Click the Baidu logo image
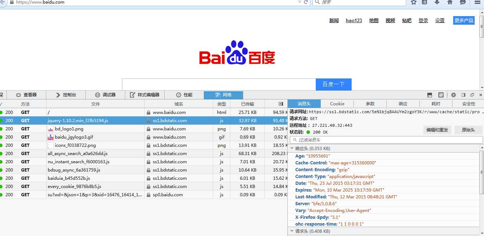 pyautogui.click(x=237, y=52)
